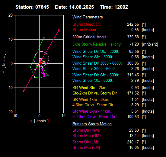Click the red storm motion marker

coord(40,63)
